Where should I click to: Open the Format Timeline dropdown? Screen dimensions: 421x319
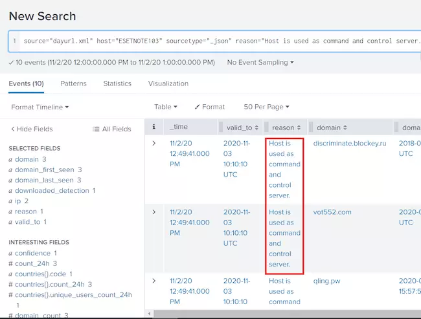pos(40,107)
